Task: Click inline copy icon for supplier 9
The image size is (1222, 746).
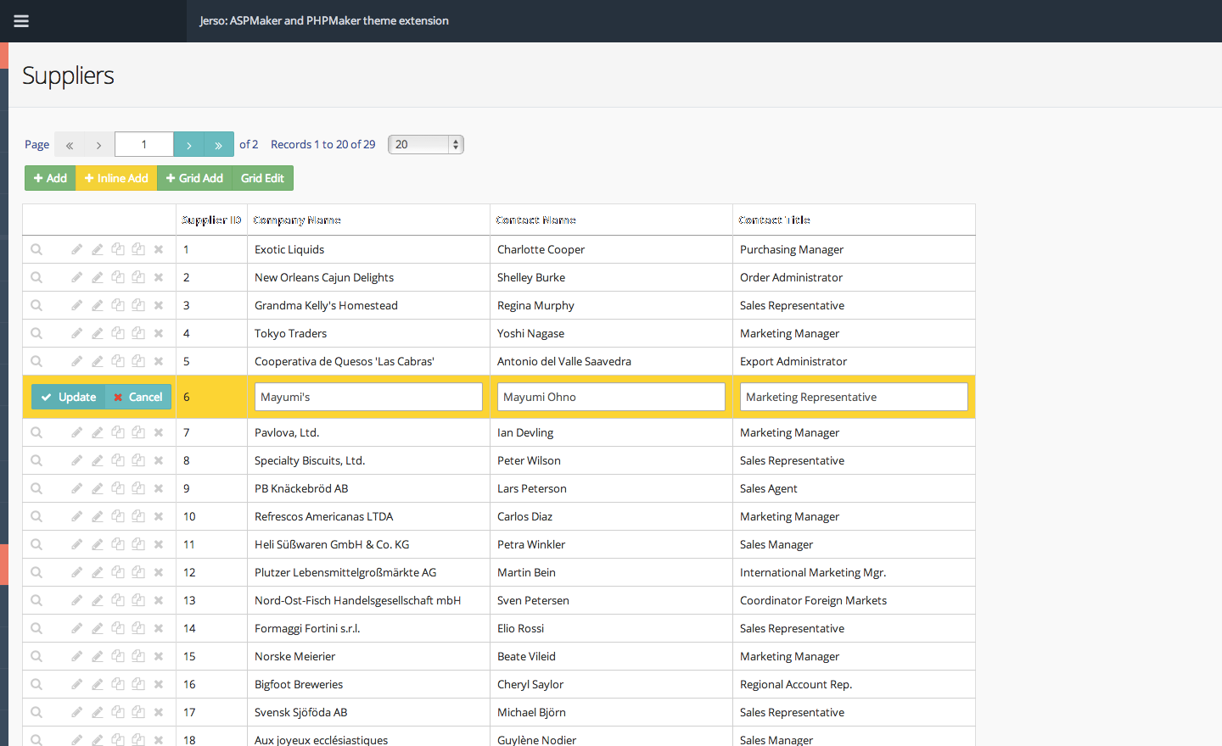Action: 138,488
